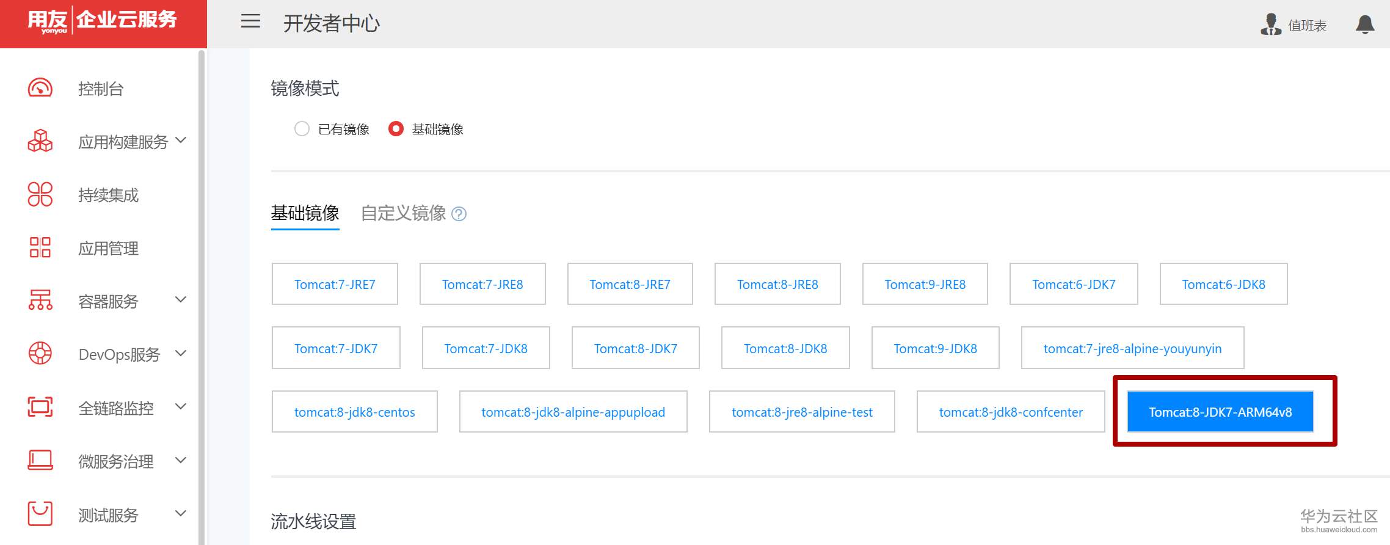The height and width of the screenshot is (545, 1390).
Task: Click the help icon beside 自定义镜像
Action: (459, 214)
